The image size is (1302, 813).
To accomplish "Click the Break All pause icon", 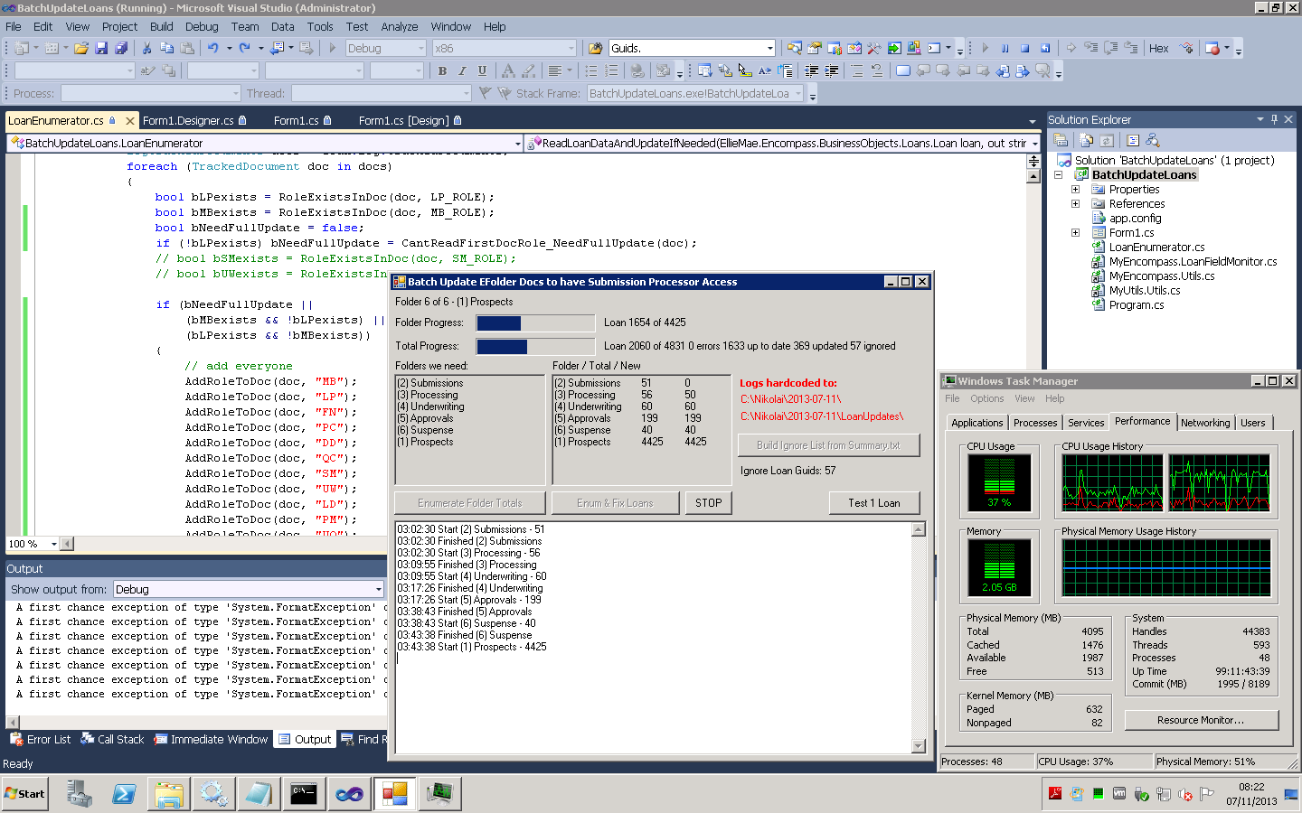I will 1005,48.
